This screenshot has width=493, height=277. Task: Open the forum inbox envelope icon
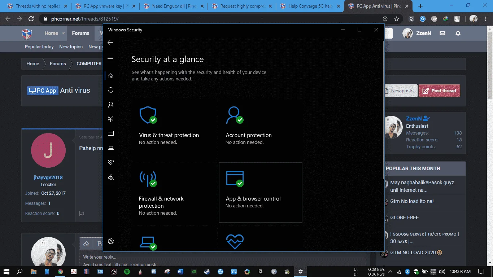click(x=442, y=33)
